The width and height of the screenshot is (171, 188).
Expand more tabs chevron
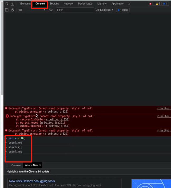point(129,4)
